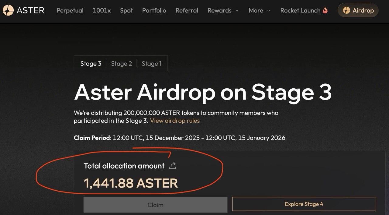Click the Explore Stage 4 button
This screenshot has height=215, width=389.
304,204
